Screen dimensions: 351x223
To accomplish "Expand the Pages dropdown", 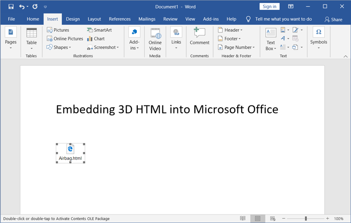I will (10, 38).
